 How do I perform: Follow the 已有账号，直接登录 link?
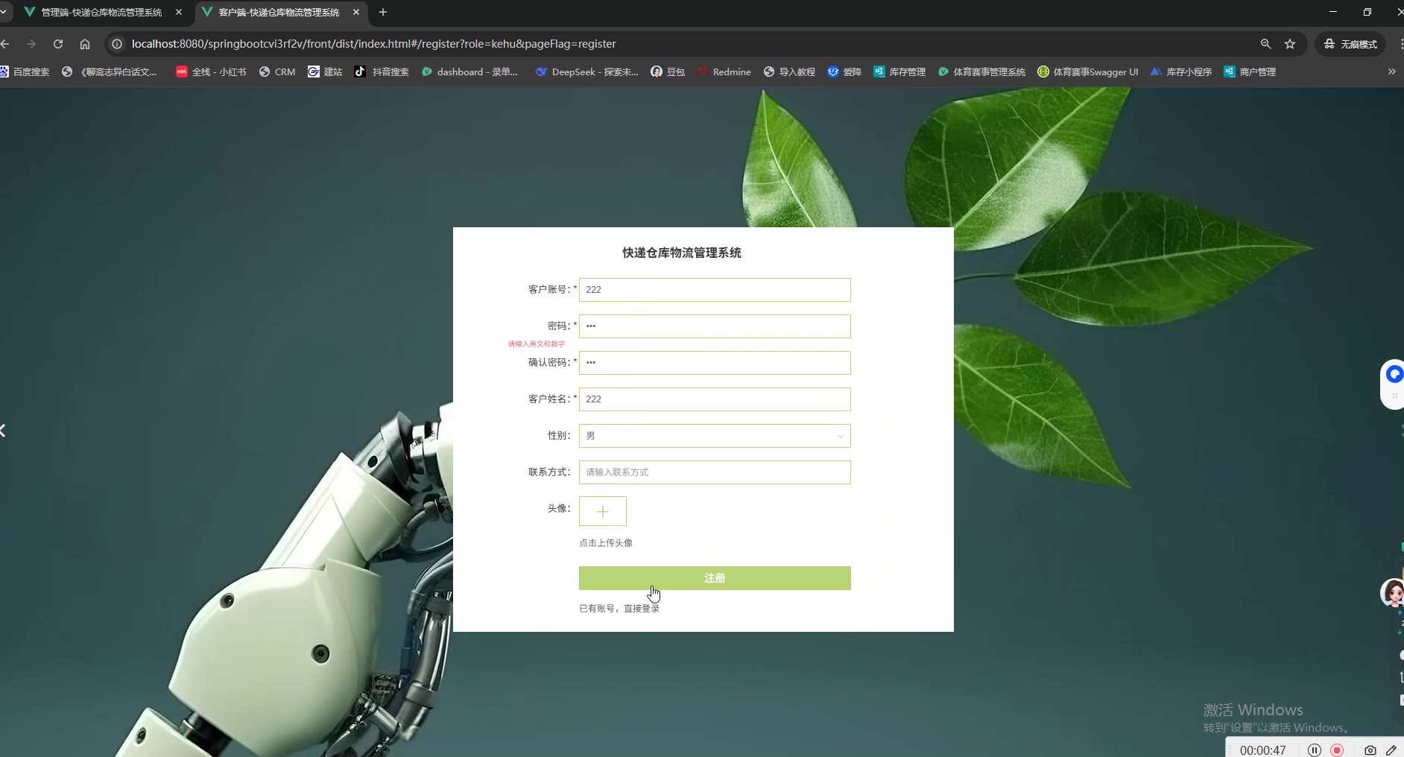619,609
